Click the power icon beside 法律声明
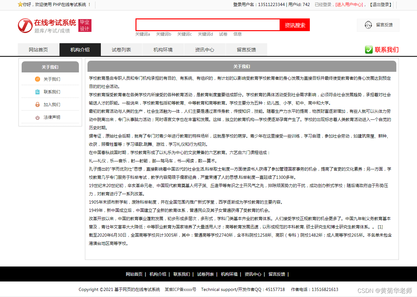 click(37, 117)
